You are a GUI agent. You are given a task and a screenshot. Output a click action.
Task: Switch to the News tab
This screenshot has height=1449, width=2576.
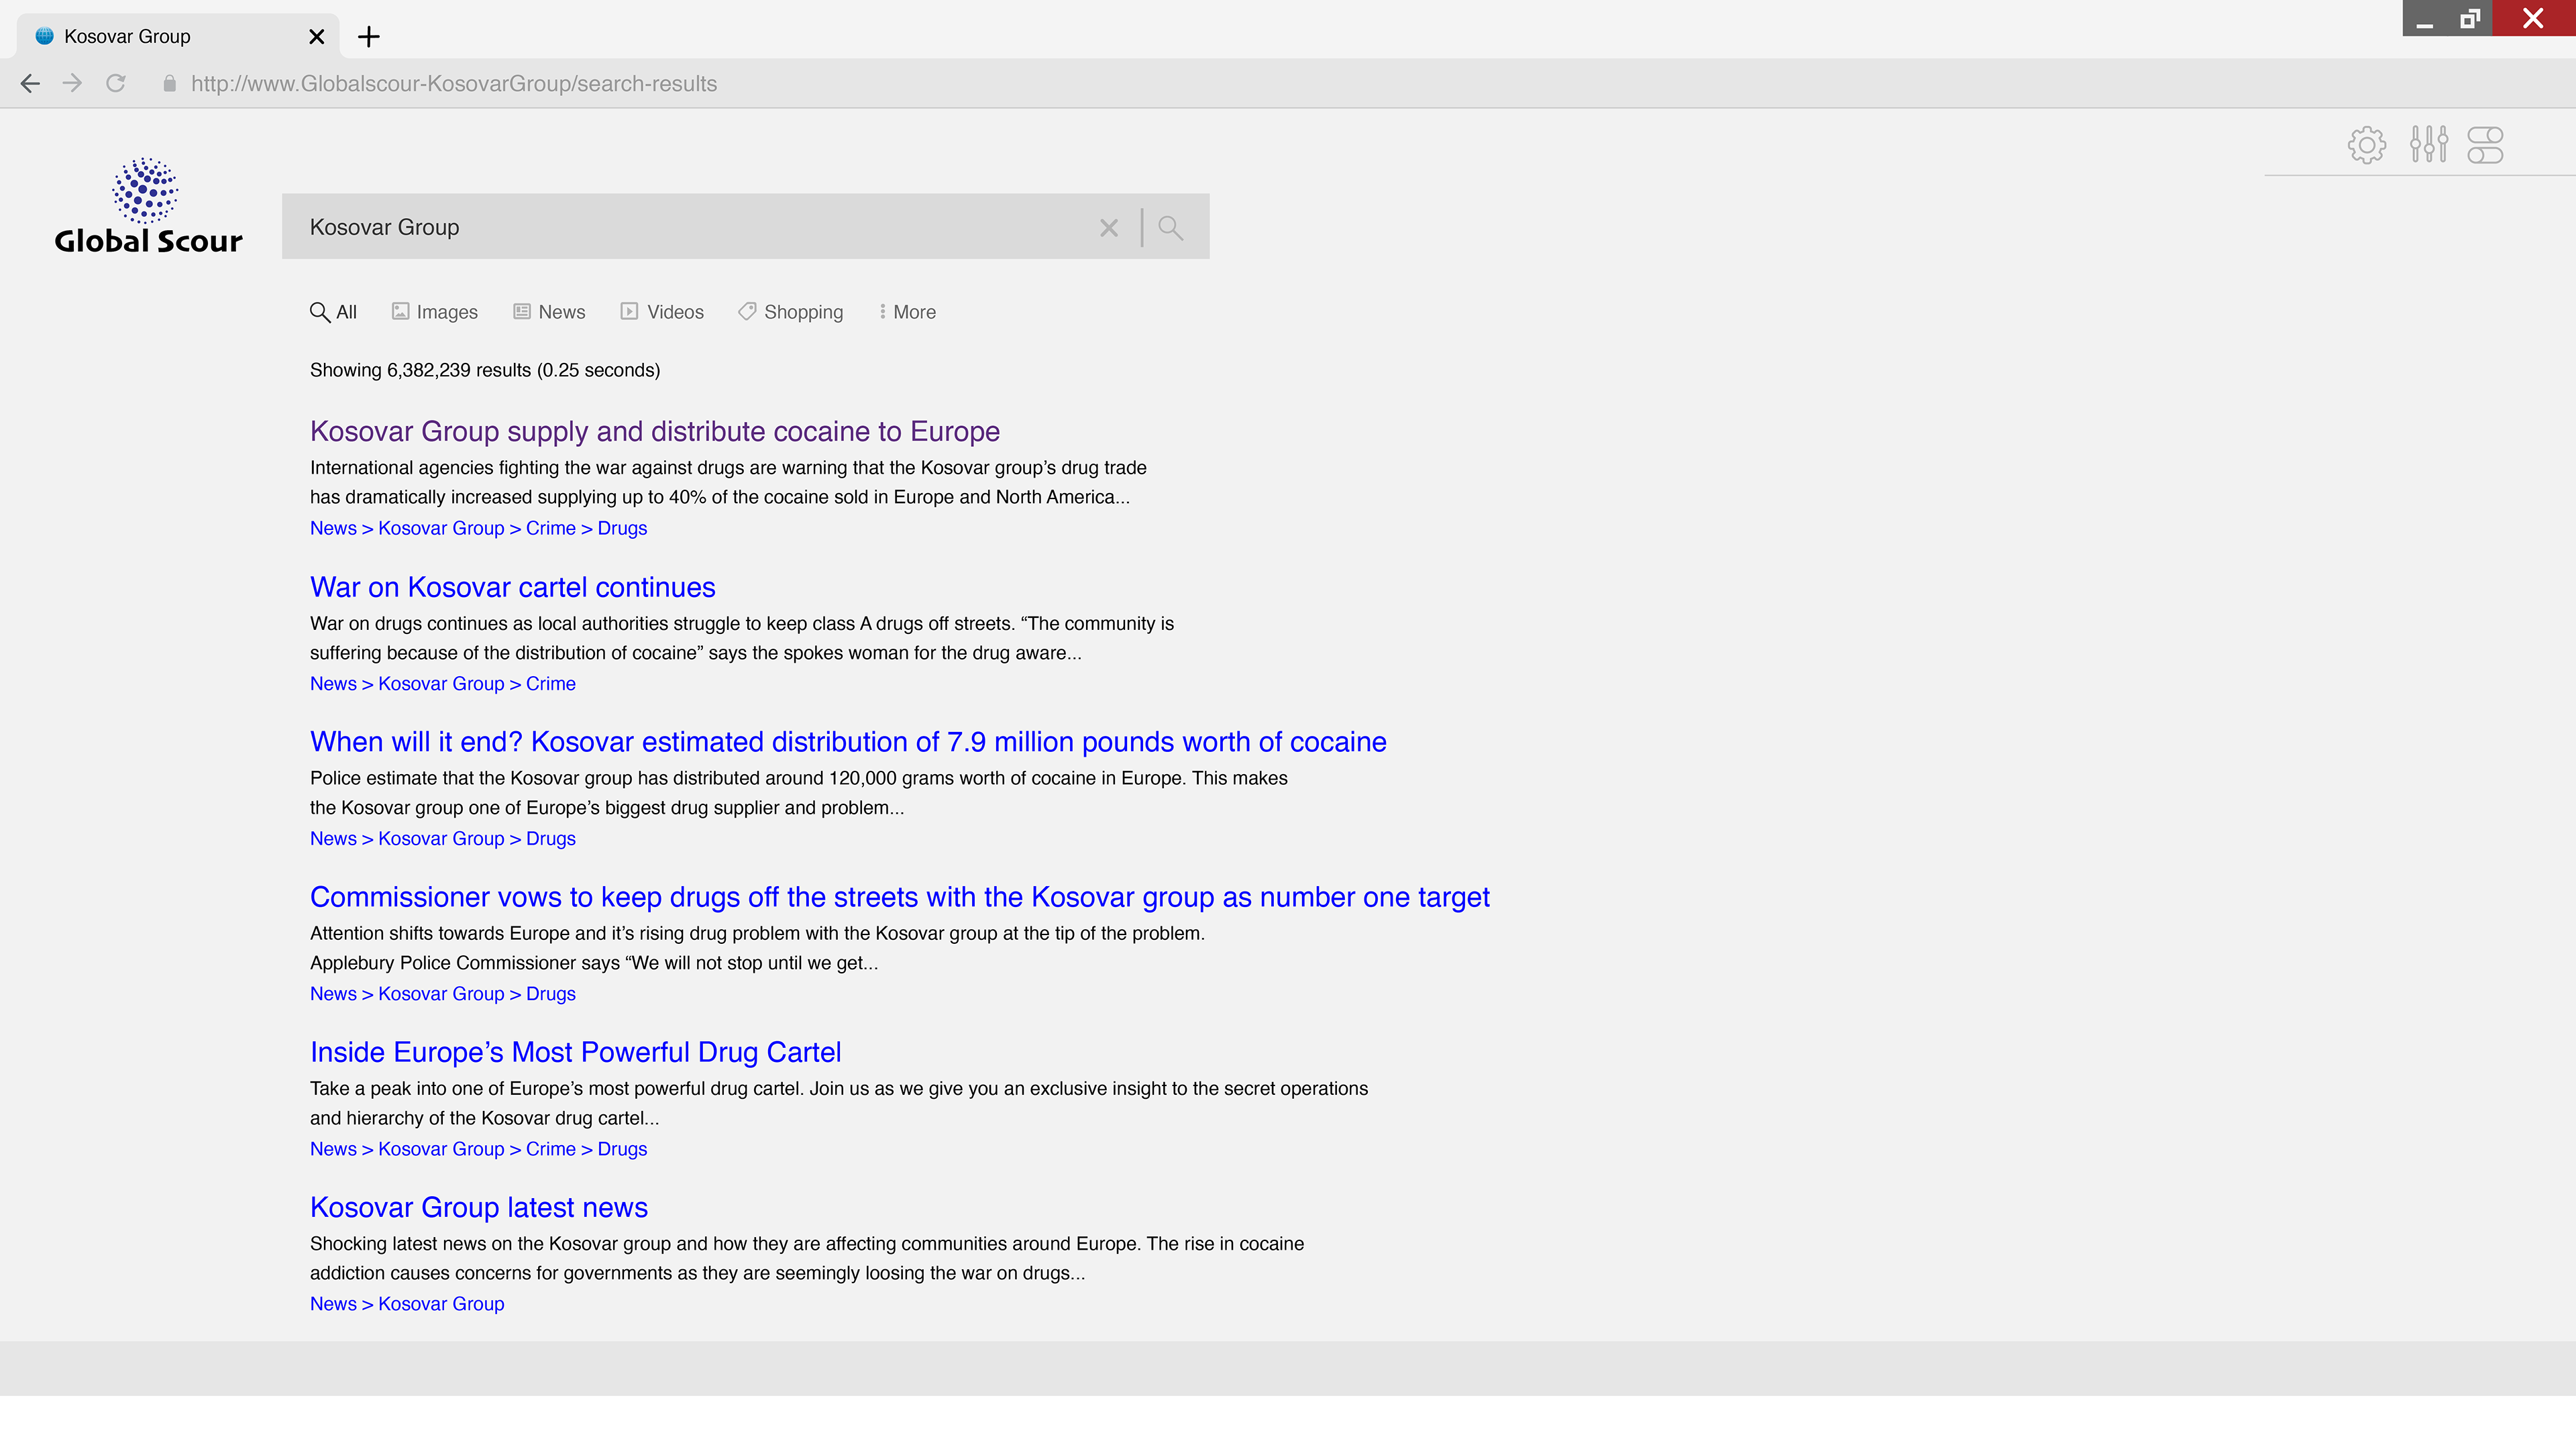tap(549, 312)
